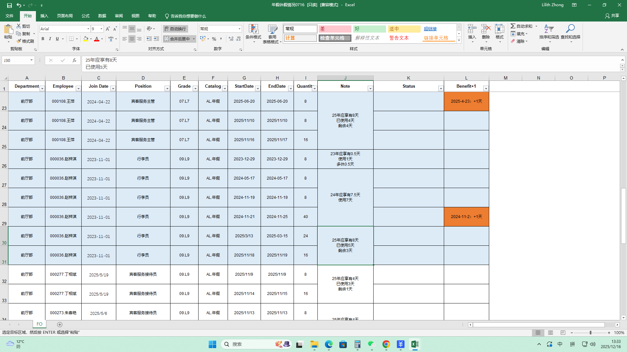Select the FO sheet tab
Viewport: 627px width, 352px height.
(40, 324)
